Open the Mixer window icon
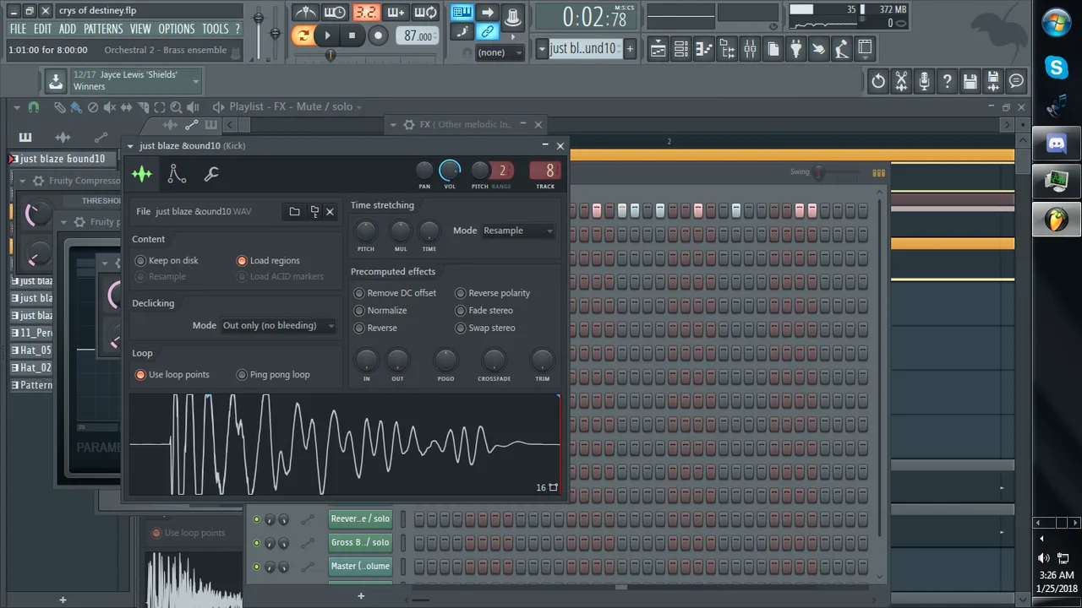This screenshot has width=1082, height=608. coord(750,50)
